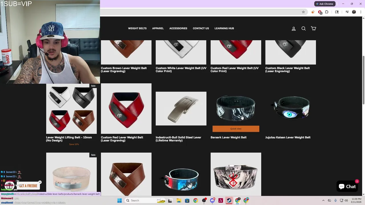Open the Shopify Chat widget
The image size is (365, 205).
coord(347,186)
